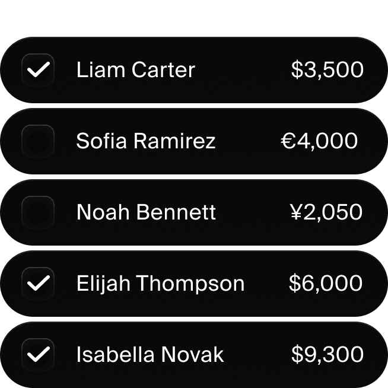
Task: Click empty space between Elijah Thompson and $6,000
Action: 267,284
